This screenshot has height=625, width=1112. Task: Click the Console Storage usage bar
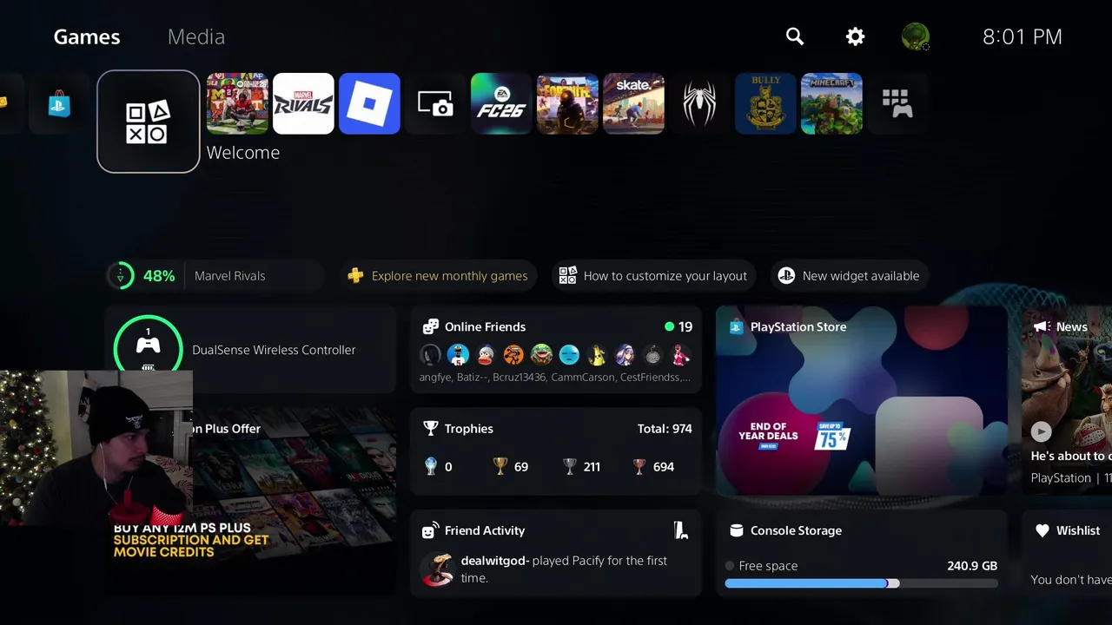pos(861,584)
